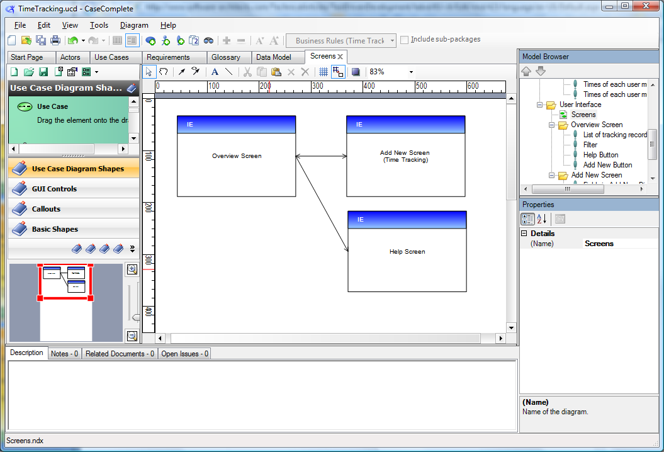This screenshot has height=452, width=664.
Task: Click the Cut scissors icon
Action: click(247, 72)
